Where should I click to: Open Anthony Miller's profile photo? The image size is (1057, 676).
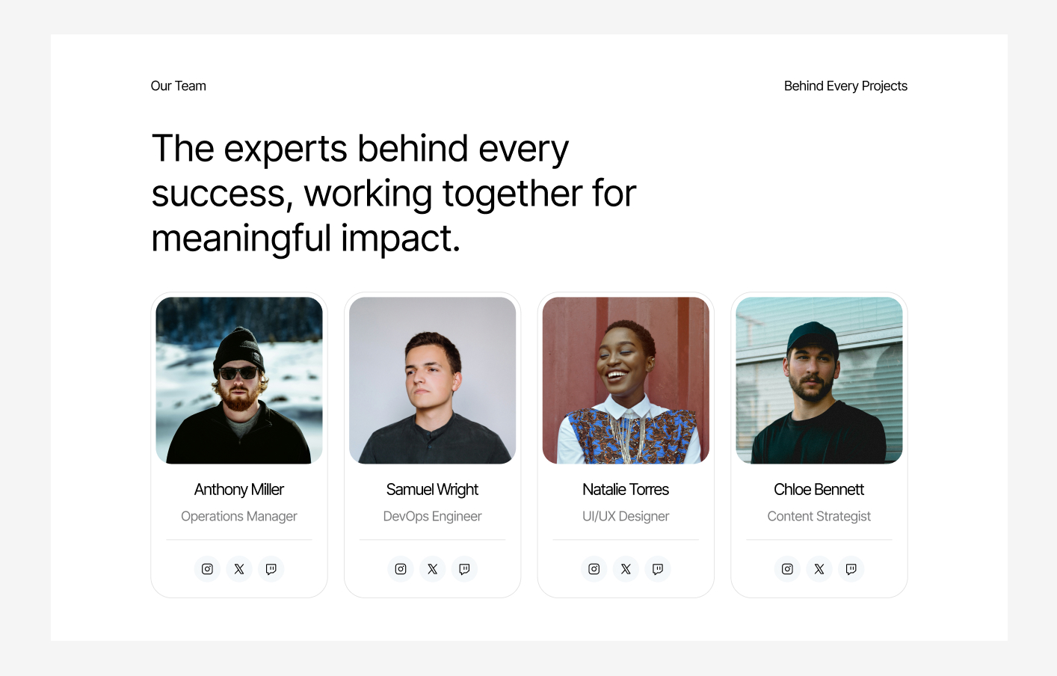[x=238, y=380]
